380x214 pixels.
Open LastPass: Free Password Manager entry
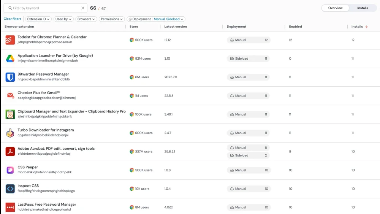(x=47, y=204)
